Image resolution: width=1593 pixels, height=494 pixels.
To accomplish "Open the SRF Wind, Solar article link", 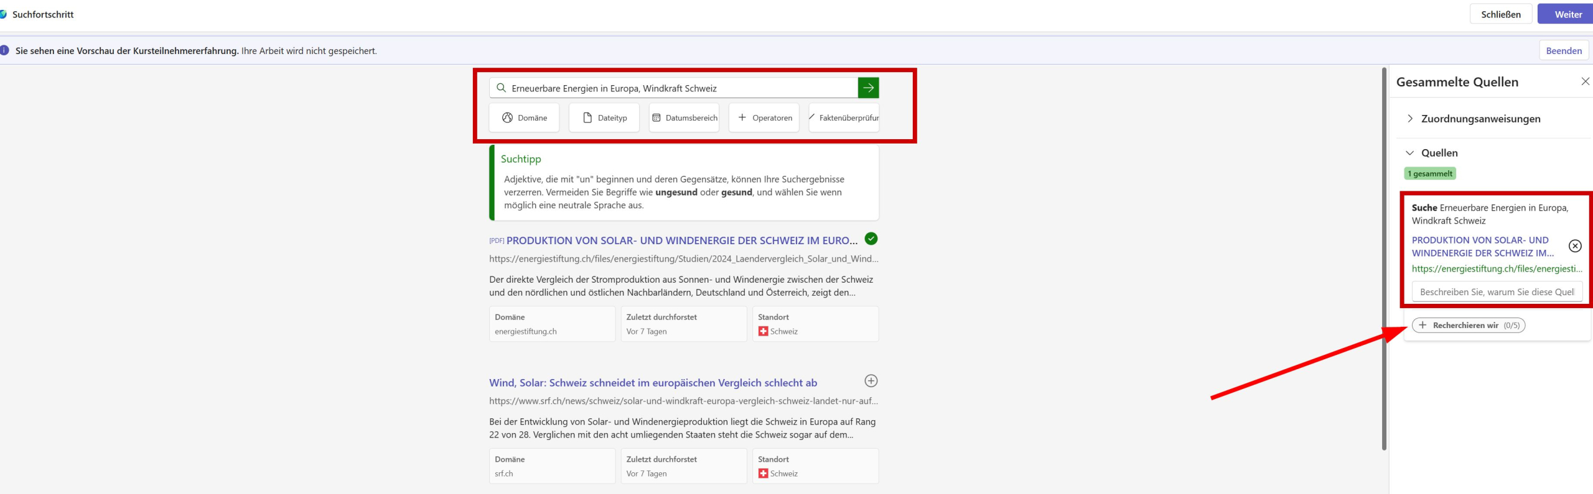I will 653,383.
